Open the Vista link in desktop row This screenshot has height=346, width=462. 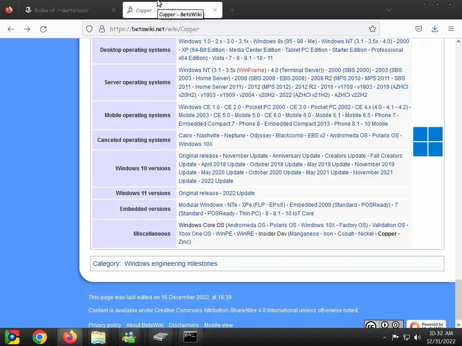click(x=218, y=58)
